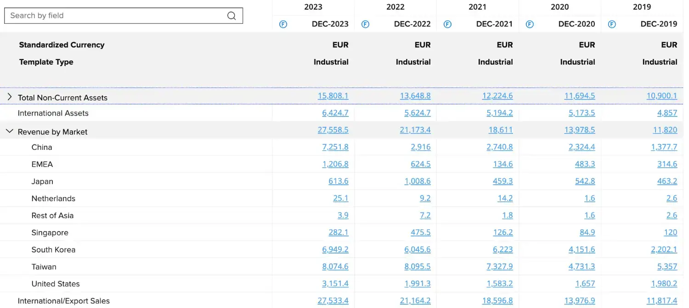
Task: Focus the Search by field box
Action: pos(124,16)
